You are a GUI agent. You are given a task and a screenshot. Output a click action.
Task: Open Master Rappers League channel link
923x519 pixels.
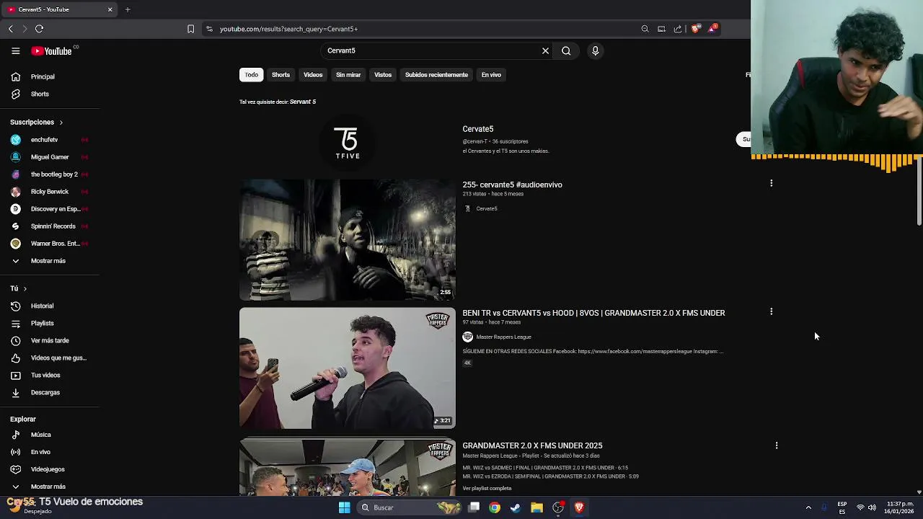503,337
